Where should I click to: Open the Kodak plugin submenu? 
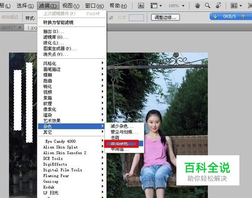[72, 187]
